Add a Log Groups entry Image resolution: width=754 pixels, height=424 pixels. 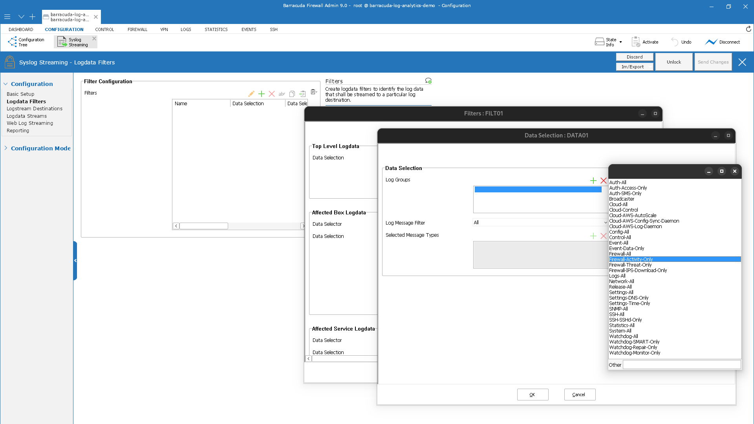(x=593, y=181)
